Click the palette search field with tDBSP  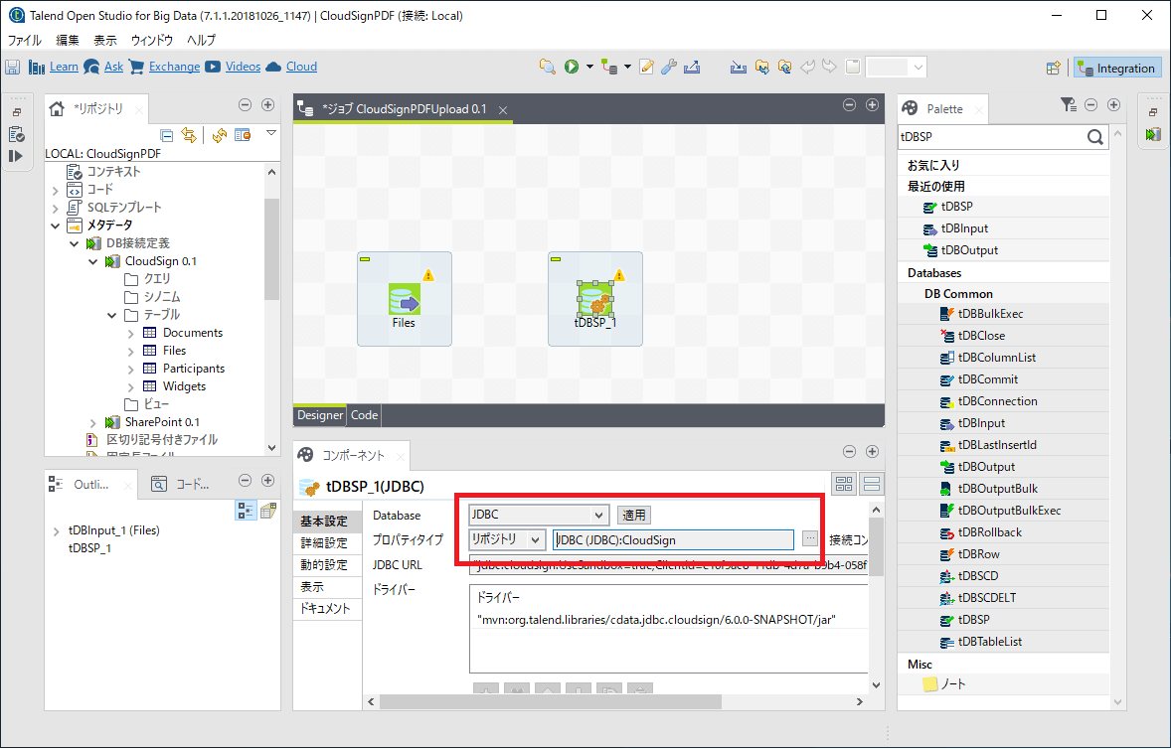[992, 136]
